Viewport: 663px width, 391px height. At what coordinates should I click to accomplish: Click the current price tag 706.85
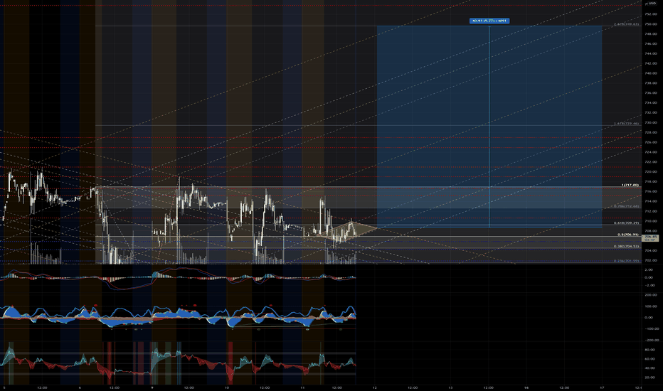pyautogui.click(x=650, y=238)
